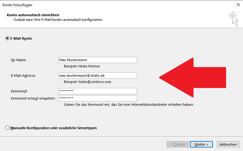Focus the E-Mail-Adresse input field
This screenshot has width=243, height=151.
97,75
